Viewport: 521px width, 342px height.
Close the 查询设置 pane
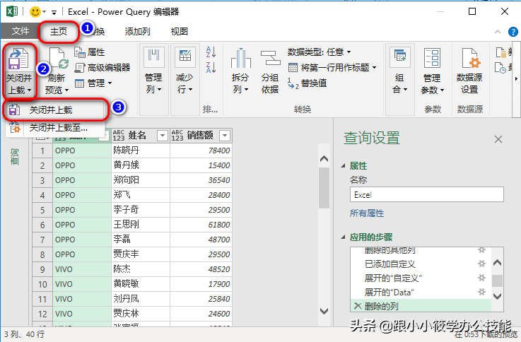[498, 139]
